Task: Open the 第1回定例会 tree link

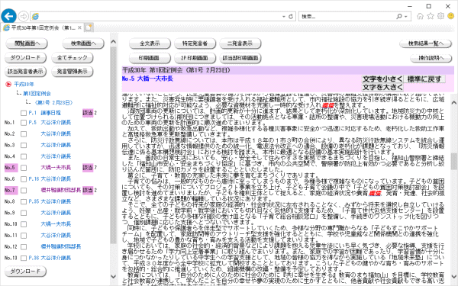Action: pos(37,94)
